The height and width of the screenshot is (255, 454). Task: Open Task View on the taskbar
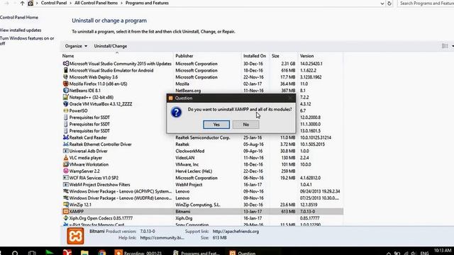[x=32, y=253]
